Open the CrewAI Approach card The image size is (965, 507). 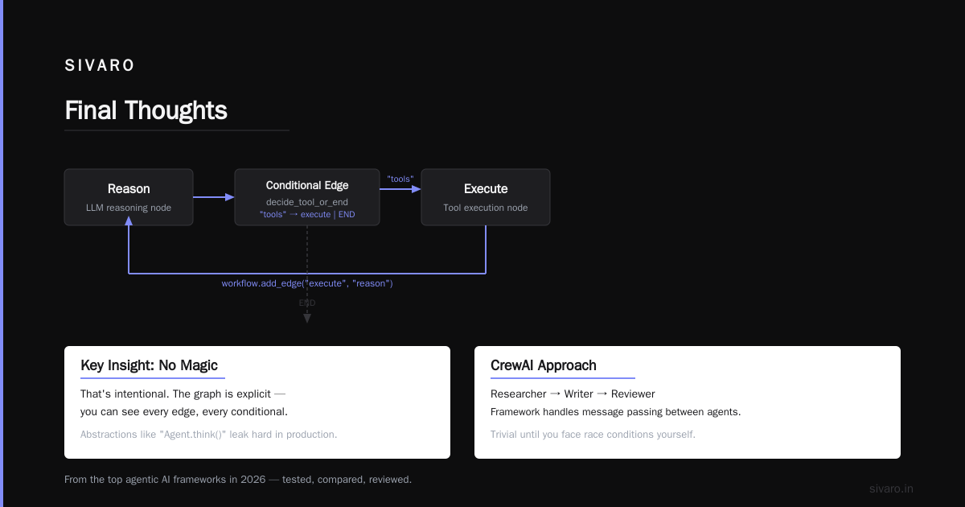[x=688, y=402]
